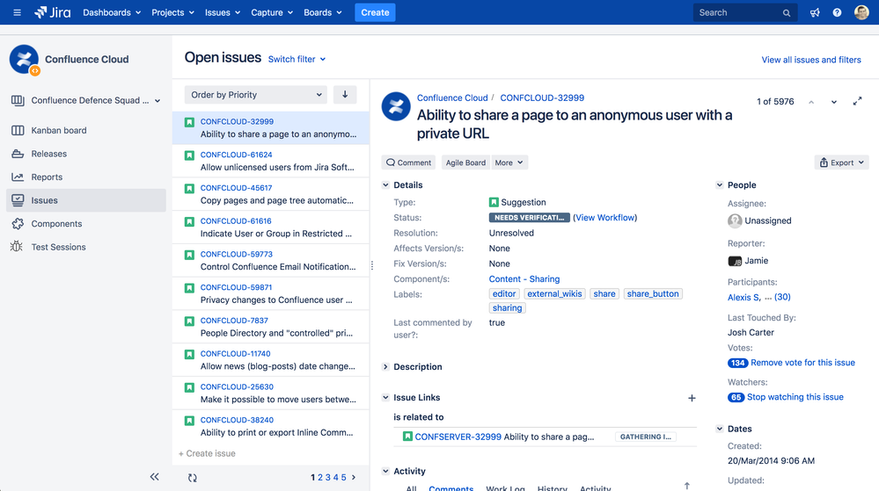This screenshot has width=879, height=491.
Task: Open the hamburger navigation menu
Action: (x=17, y=12)
